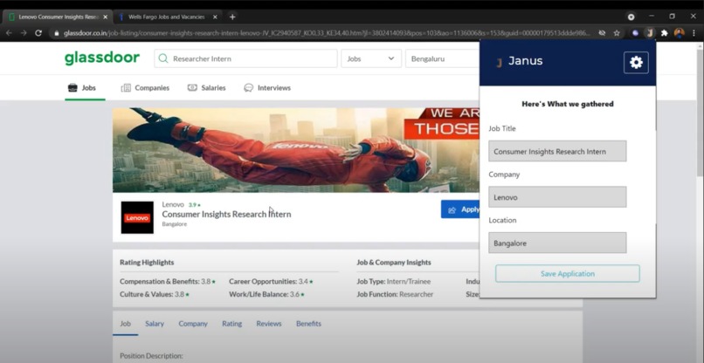Click Culture & Values rating 3.8

pos(155,295)
